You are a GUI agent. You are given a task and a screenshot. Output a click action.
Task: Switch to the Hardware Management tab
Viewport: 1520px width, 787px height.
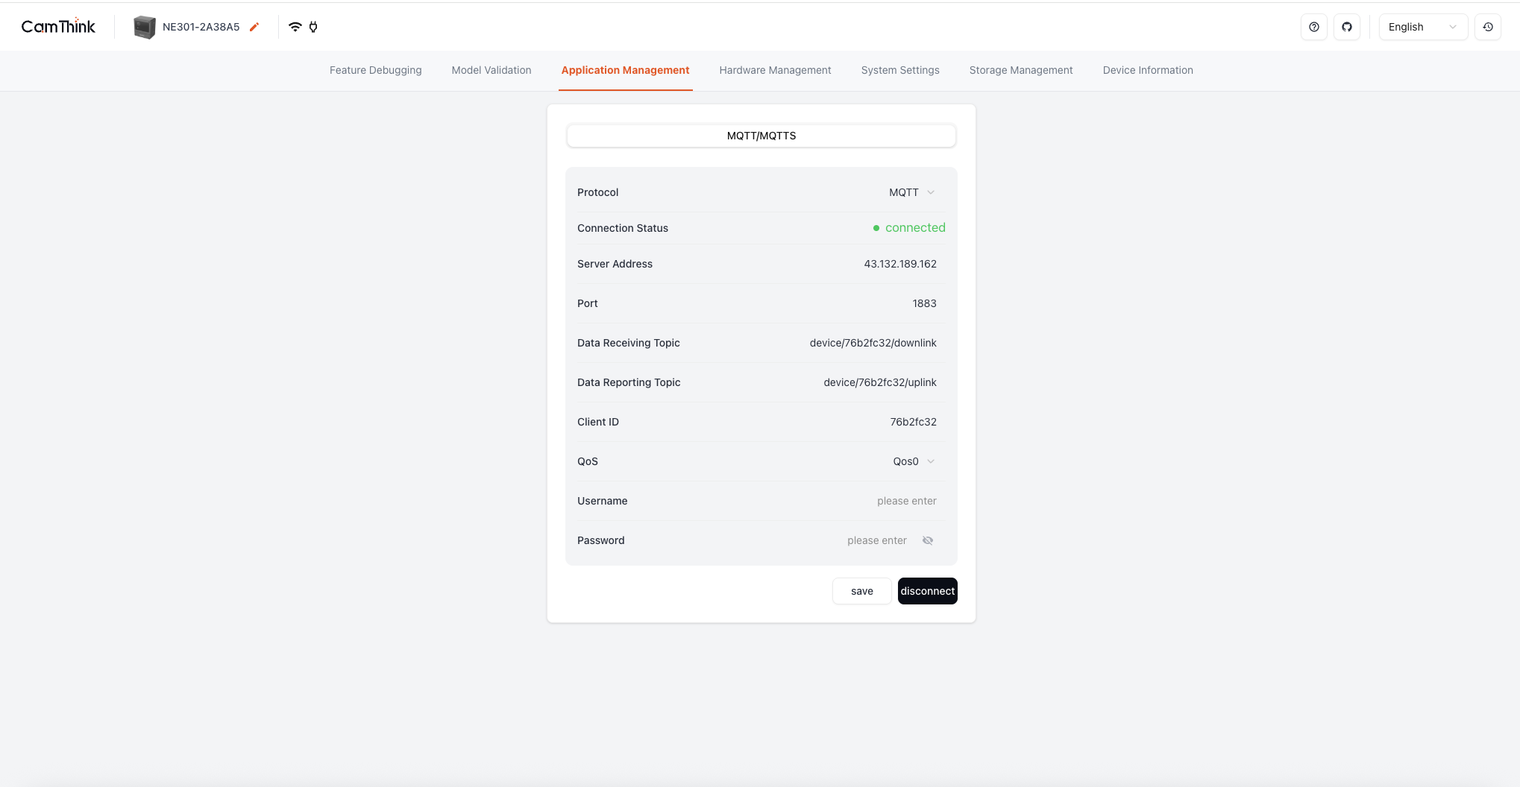pyautogui.click(x=775, y=70)
